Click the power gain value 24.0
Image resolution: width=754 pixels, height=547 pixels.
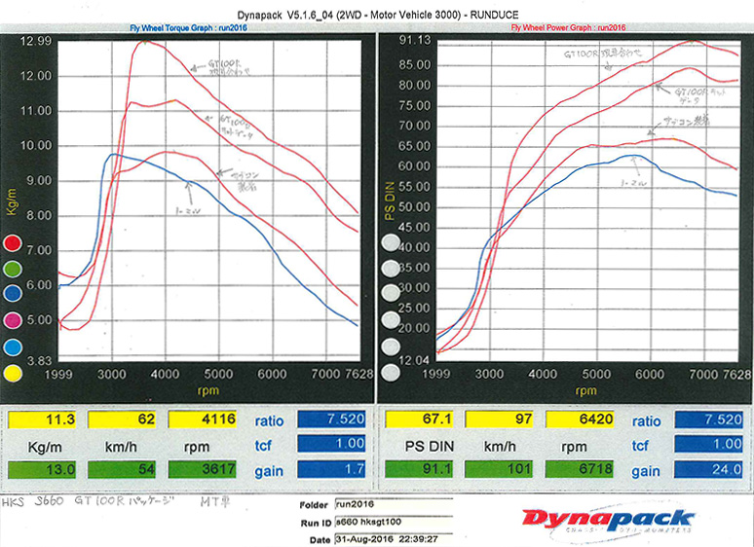[714, 469]
